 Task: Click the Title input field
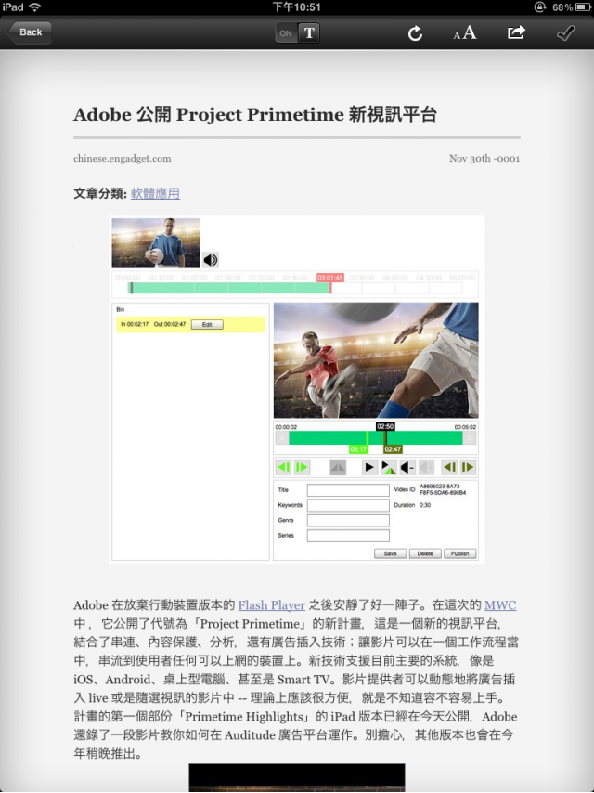348,490
